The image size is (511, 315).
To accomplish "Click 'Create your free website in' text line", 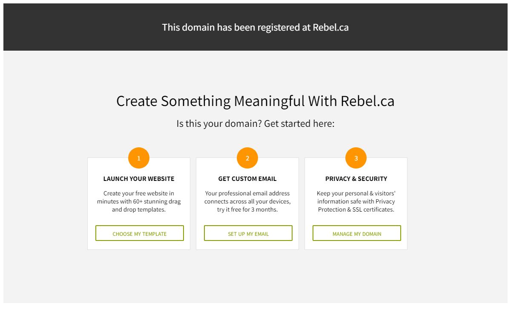I will (139, 193).
